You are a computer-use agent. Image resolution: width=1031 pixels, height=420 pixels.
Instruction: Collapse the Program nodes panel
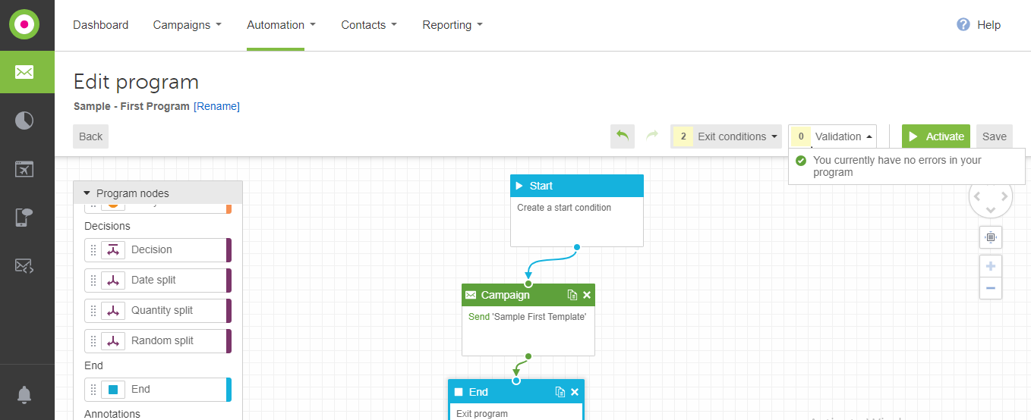tap(87, 193)
